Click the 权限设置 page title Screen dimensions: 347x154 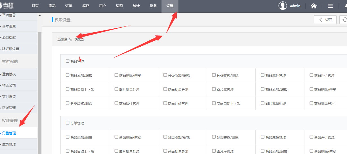click(x=62, y=20)
